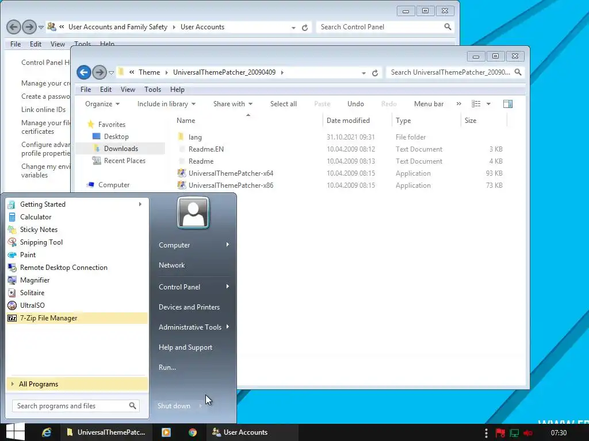Go back in the Theme explorer window
589x441 pixels.
pyautogui.click(x=84, y=72)
